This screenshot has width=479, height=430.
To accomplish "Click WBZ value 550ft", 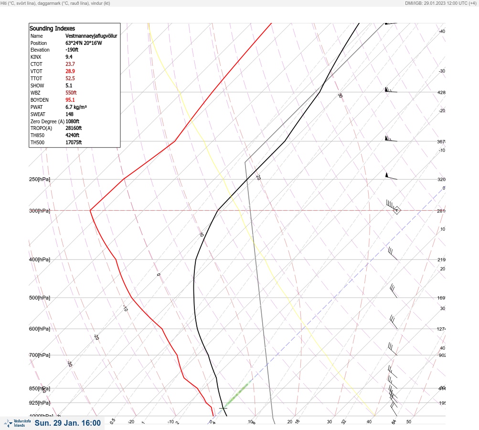I will (x=71, y=93).
